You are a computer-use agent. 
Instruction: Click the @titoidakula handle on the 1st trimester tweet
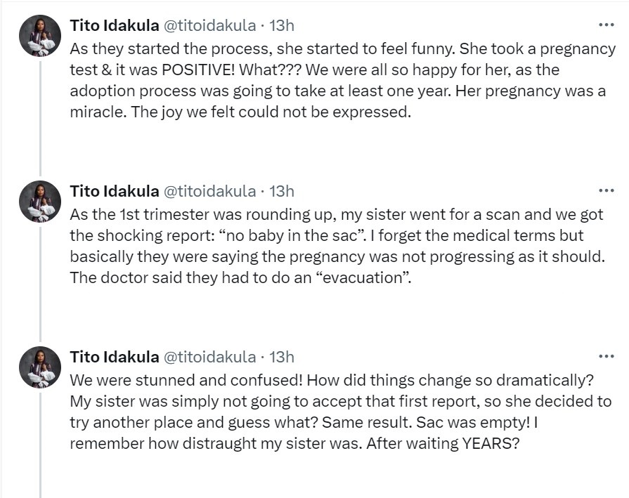(209, 191)
